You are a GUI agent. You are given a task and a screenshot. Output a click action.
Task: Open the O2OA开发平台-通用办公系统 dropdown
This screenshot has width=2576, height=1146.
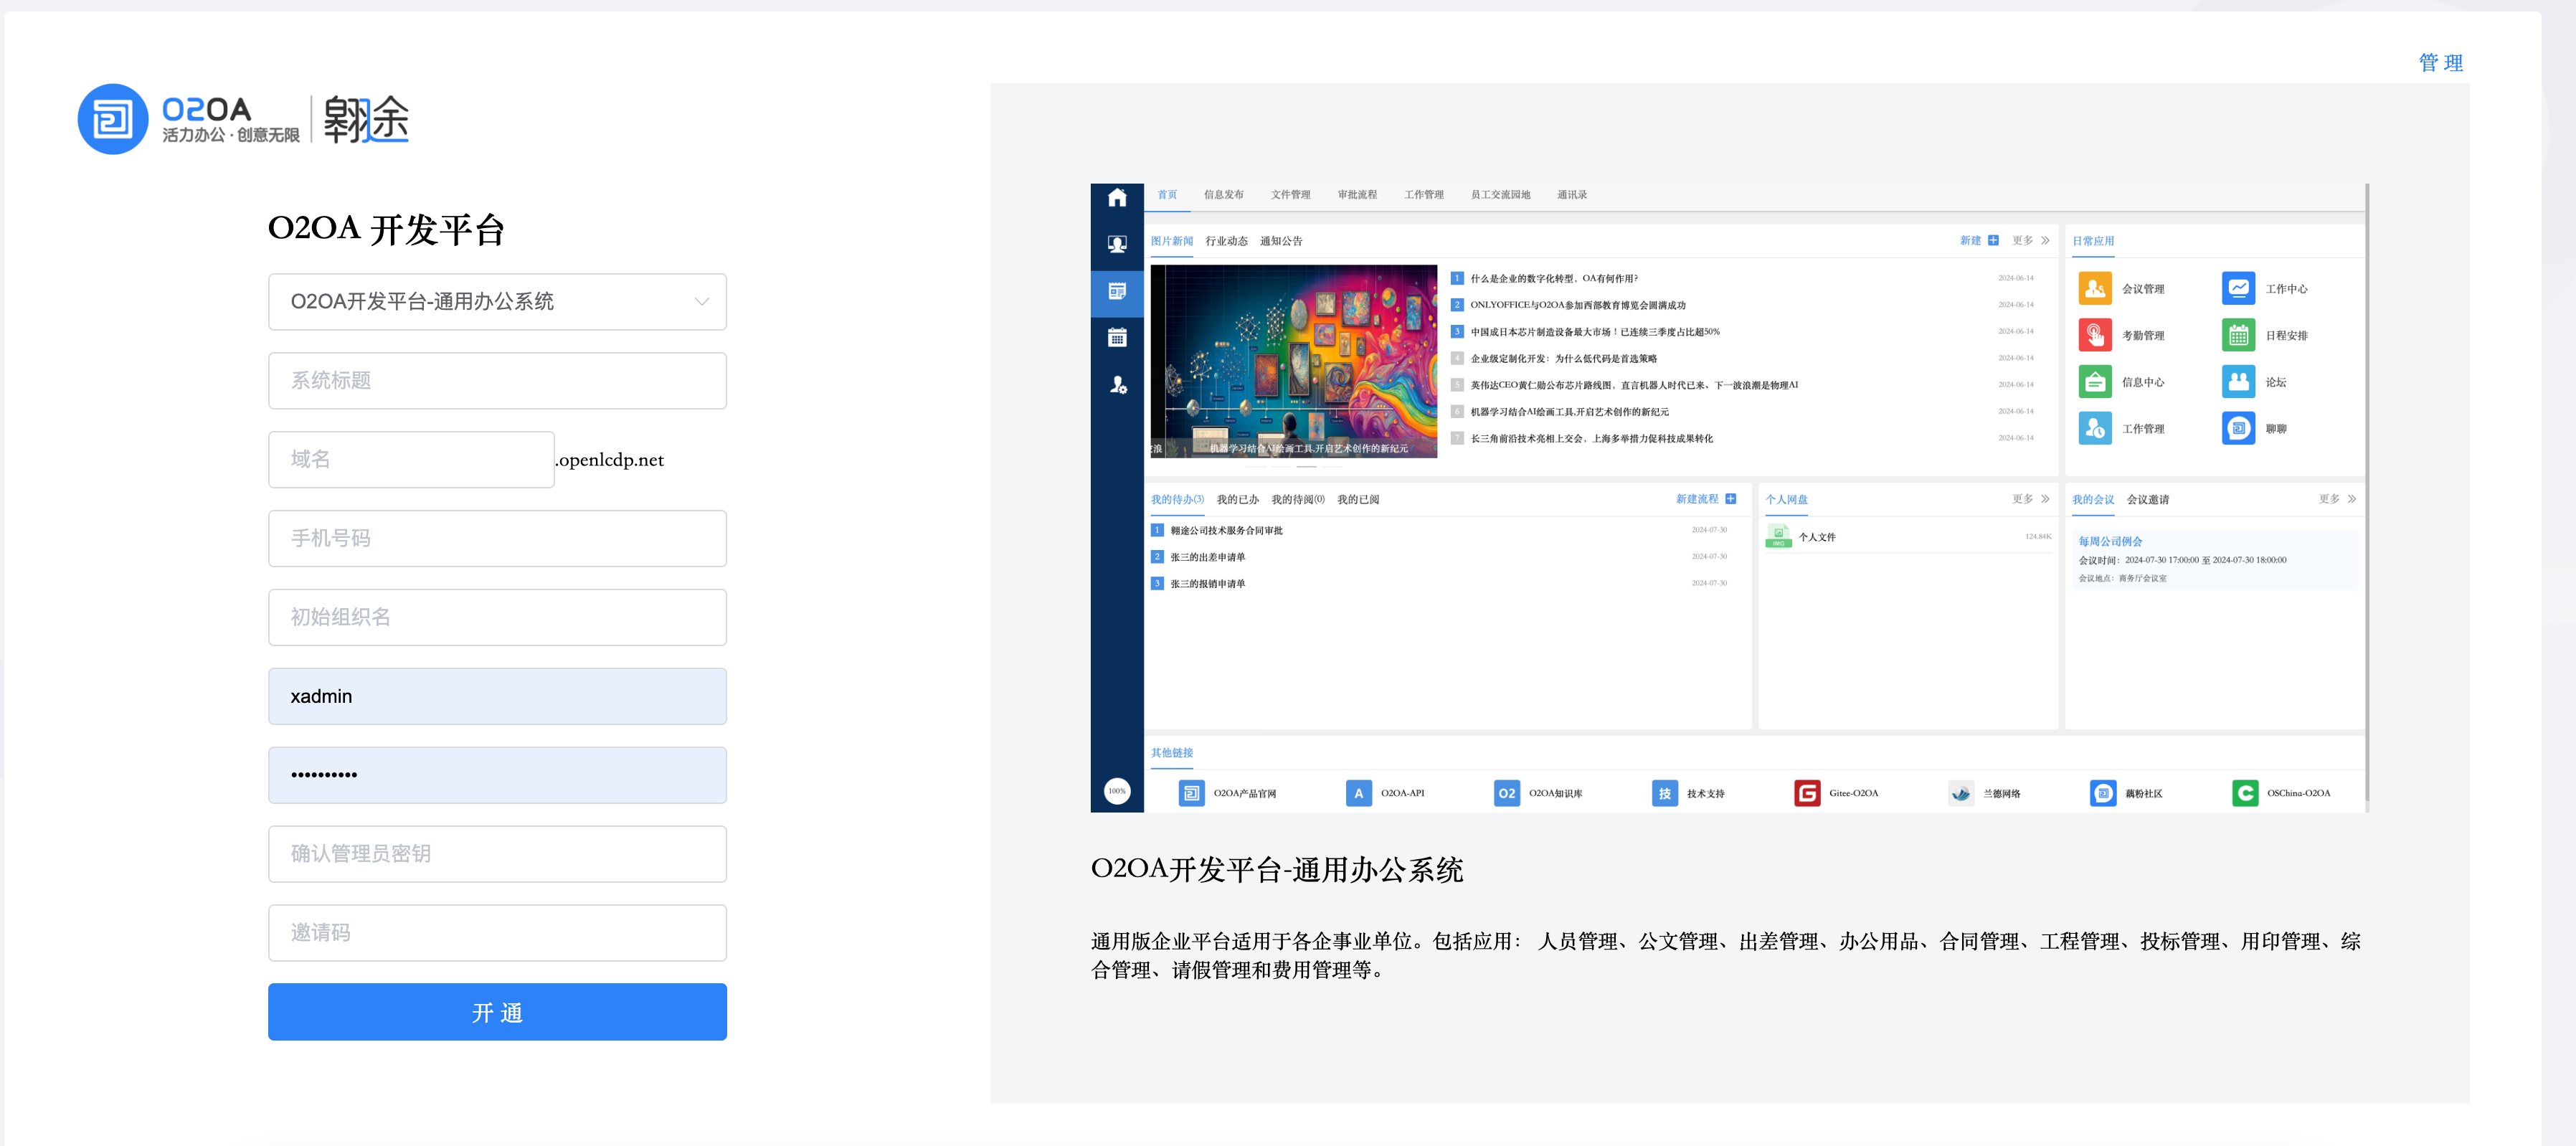tap(496, 302)
